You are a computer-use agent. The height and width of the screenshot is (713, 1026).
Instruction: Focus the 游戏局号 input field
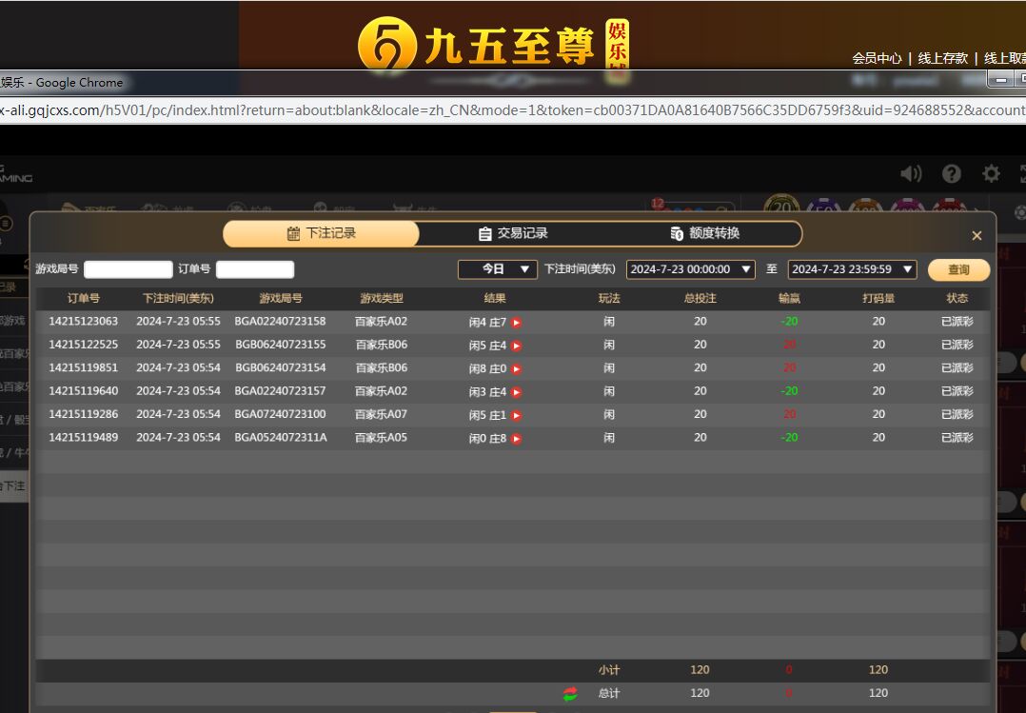click(x=128, y=269)
